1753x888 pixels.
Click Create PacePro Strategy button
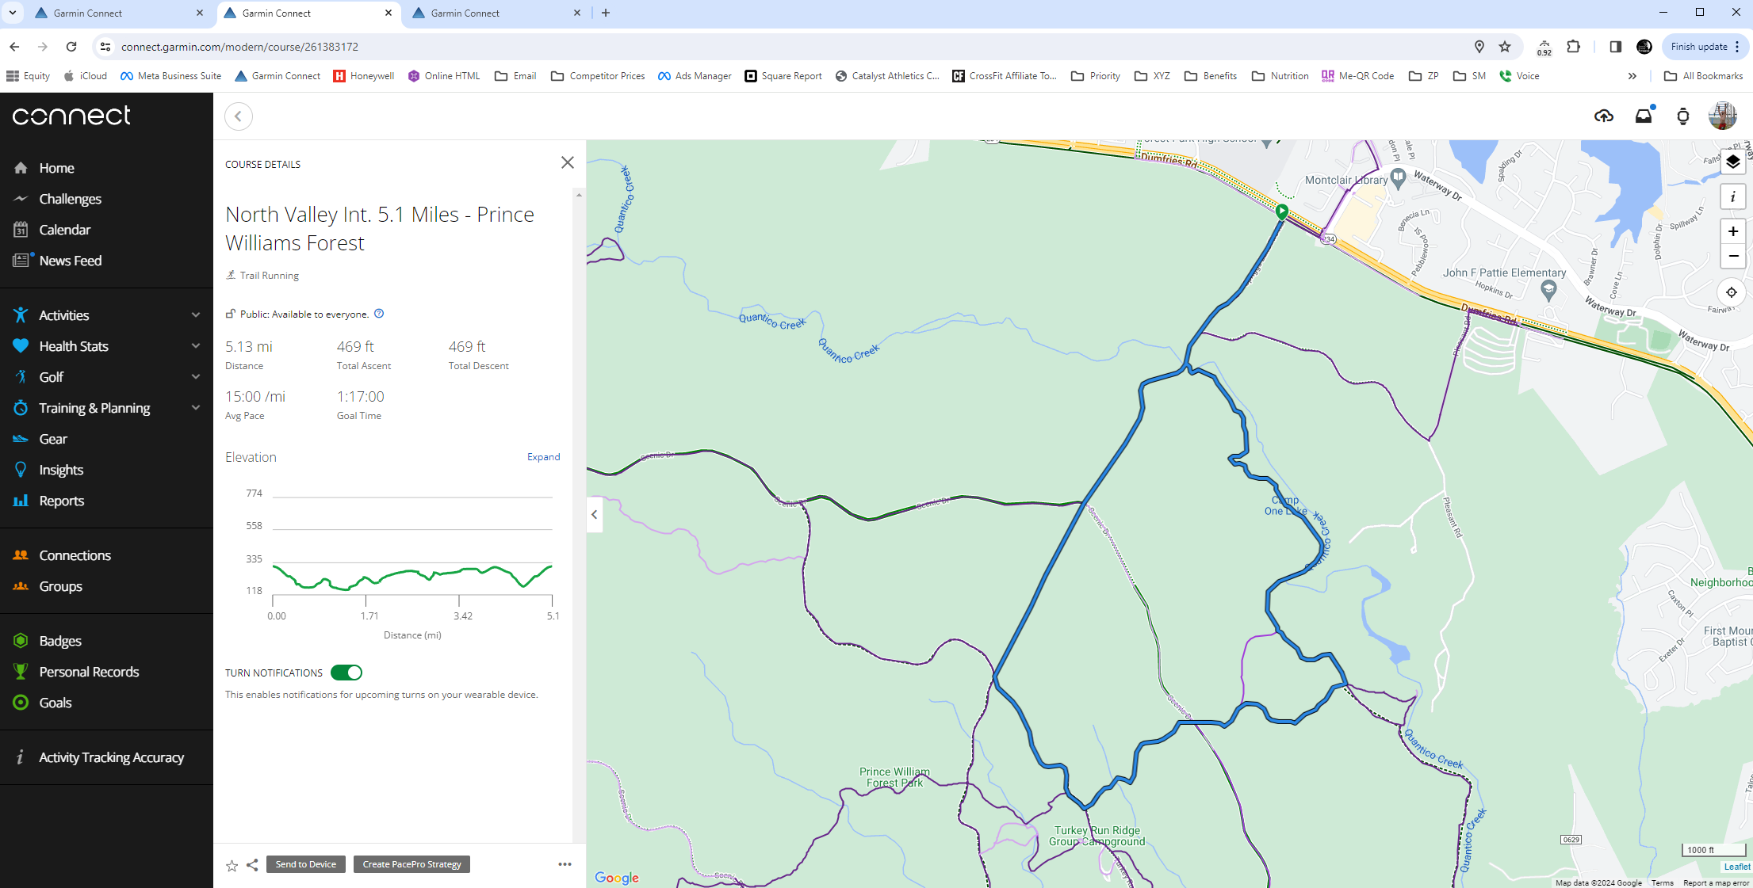coord(411,864)
